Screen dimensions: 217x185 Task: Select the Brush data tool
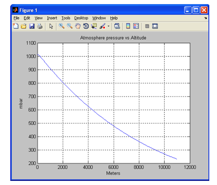(x=102, y=26)
